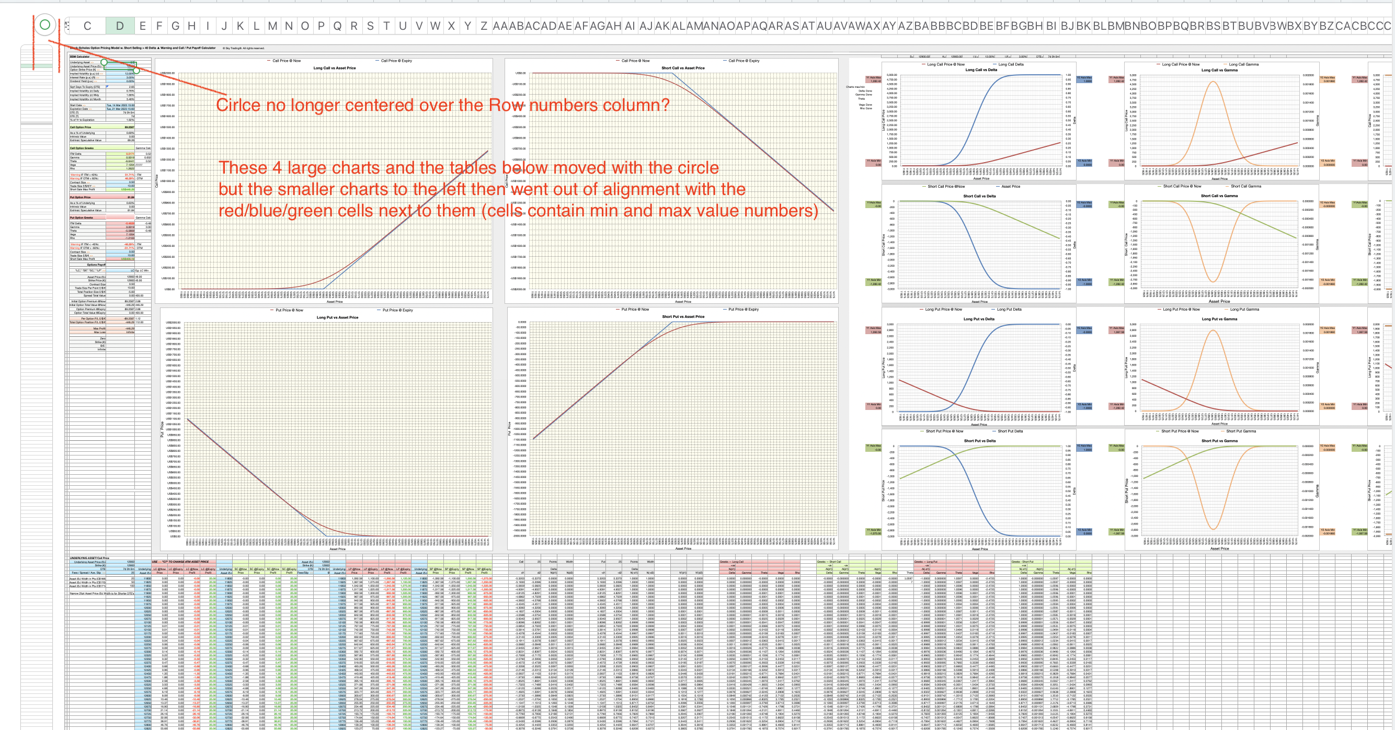
Task: Click the bottom-right green selection handle
Action: (x=136, y=71)
